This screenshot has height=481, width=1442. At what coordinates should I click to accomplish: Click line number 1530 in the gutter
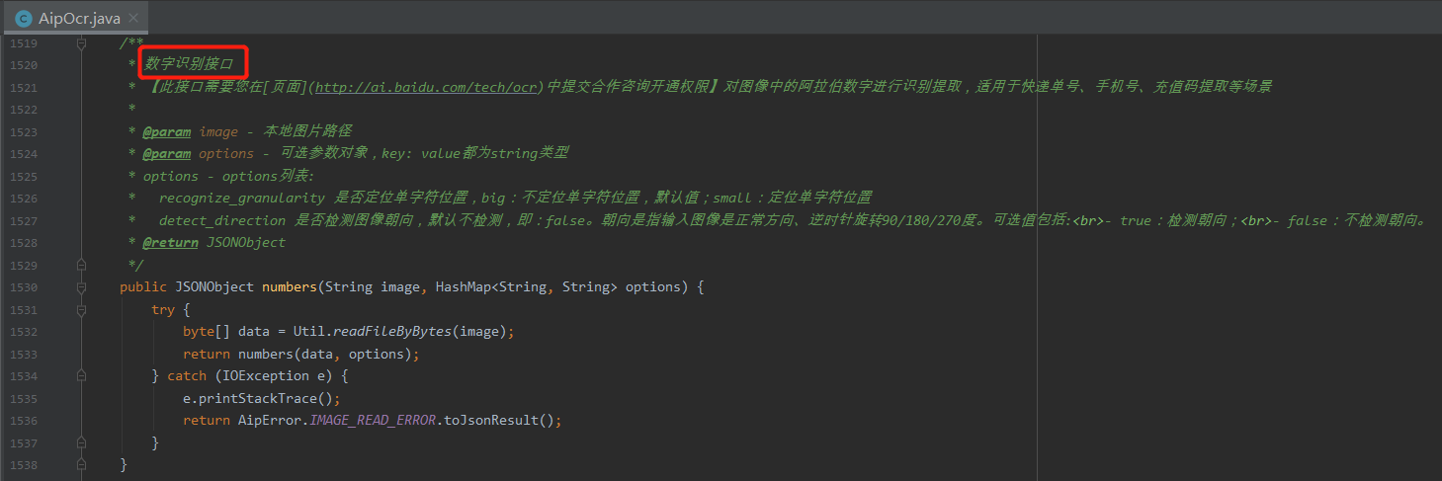[x=24, y=287]
